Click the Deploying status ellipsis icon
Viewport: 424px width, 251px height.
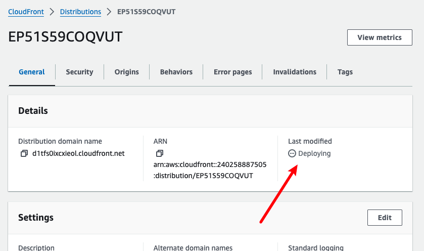pos(292,153)
